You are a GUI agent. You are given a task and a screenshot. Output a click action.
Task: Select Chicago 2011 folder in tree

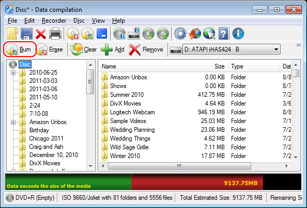tap(46, 138)
